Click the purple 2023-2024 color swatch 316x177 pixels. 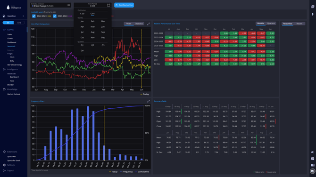point(70,16)
